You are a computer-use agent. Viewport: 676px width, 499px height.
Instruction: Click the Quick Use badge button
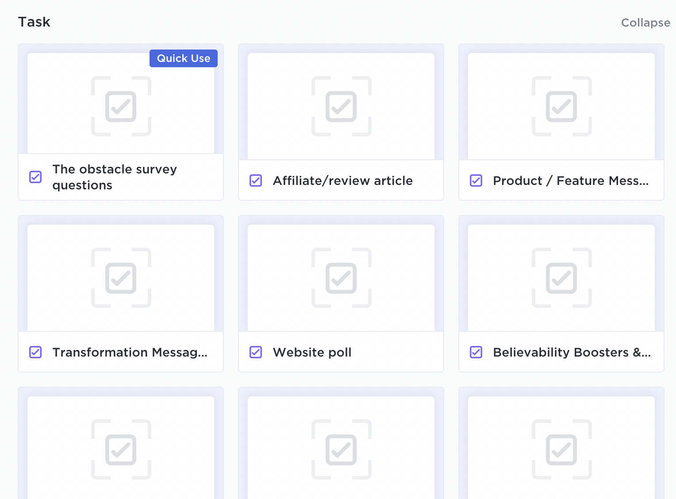184,58
